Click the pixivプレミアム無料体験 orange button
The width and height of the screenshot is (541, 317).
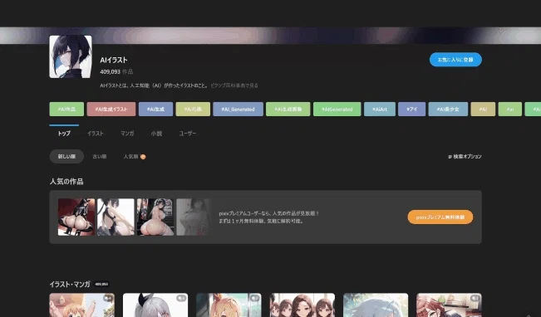[440, 217]
